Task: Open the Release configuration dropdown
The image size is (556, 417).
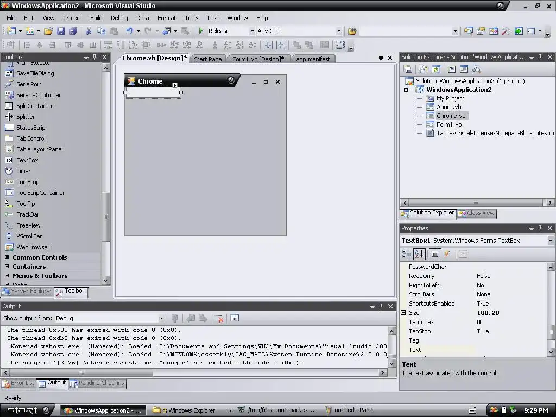Action: click(252, 31)
